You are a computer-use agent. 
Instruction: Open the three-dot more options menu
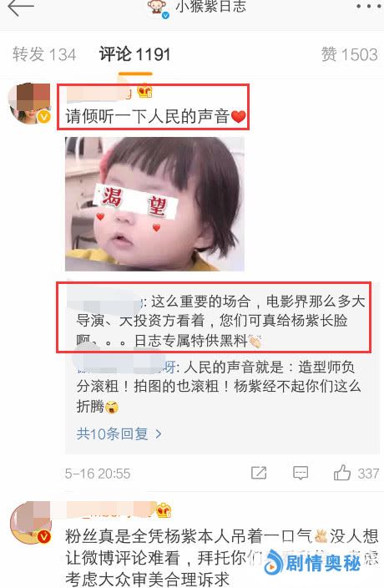point(368,6)
